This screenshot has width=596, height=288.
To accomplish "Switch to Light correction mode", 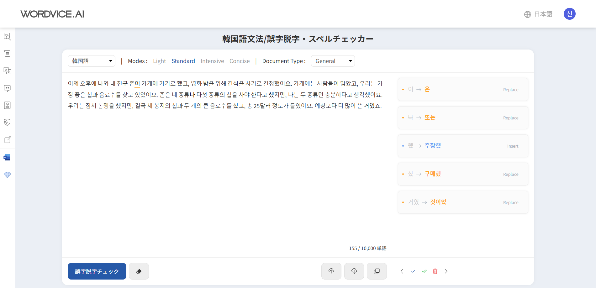I will [x=159, y=61].
